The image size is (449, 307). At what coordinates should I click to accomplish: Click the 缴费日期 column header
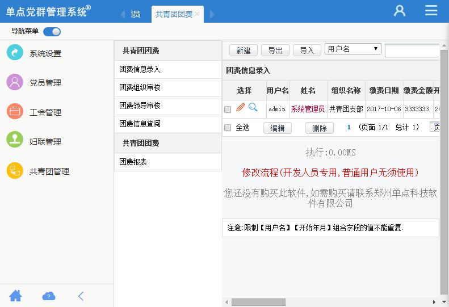pyautogui.click(x=384, y=90)
